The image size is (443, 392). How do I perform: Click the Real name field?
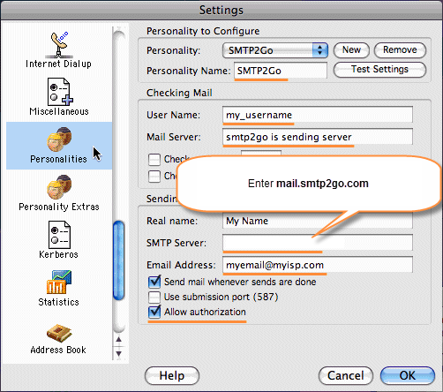coord(318,221)
